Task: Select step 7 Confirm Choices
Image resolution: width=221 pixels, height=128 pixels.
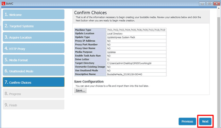Action: 34,82
